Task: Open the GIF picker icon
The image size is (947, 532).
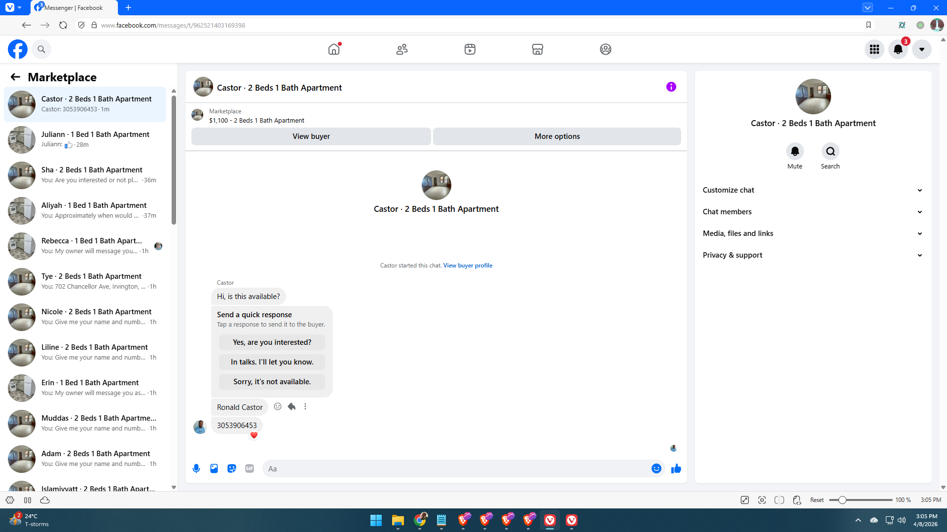Action: 250,468
